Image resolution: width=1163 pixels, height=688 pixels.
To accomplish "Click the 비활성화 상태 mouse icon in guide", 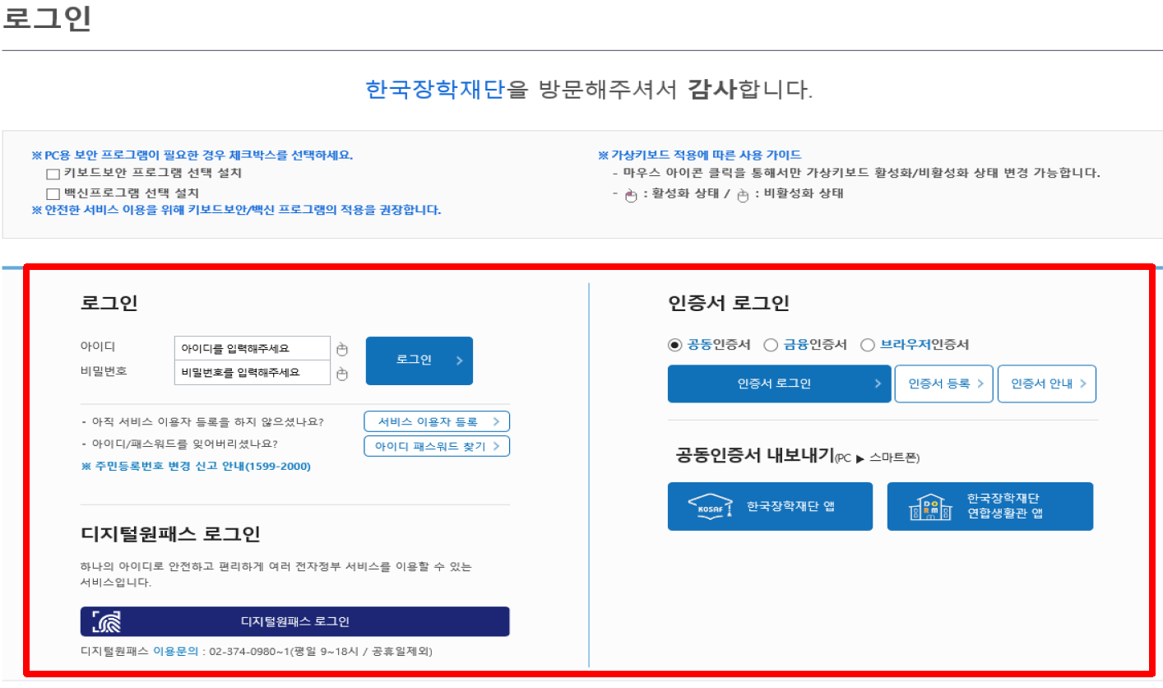I will [x=743, y=195].
